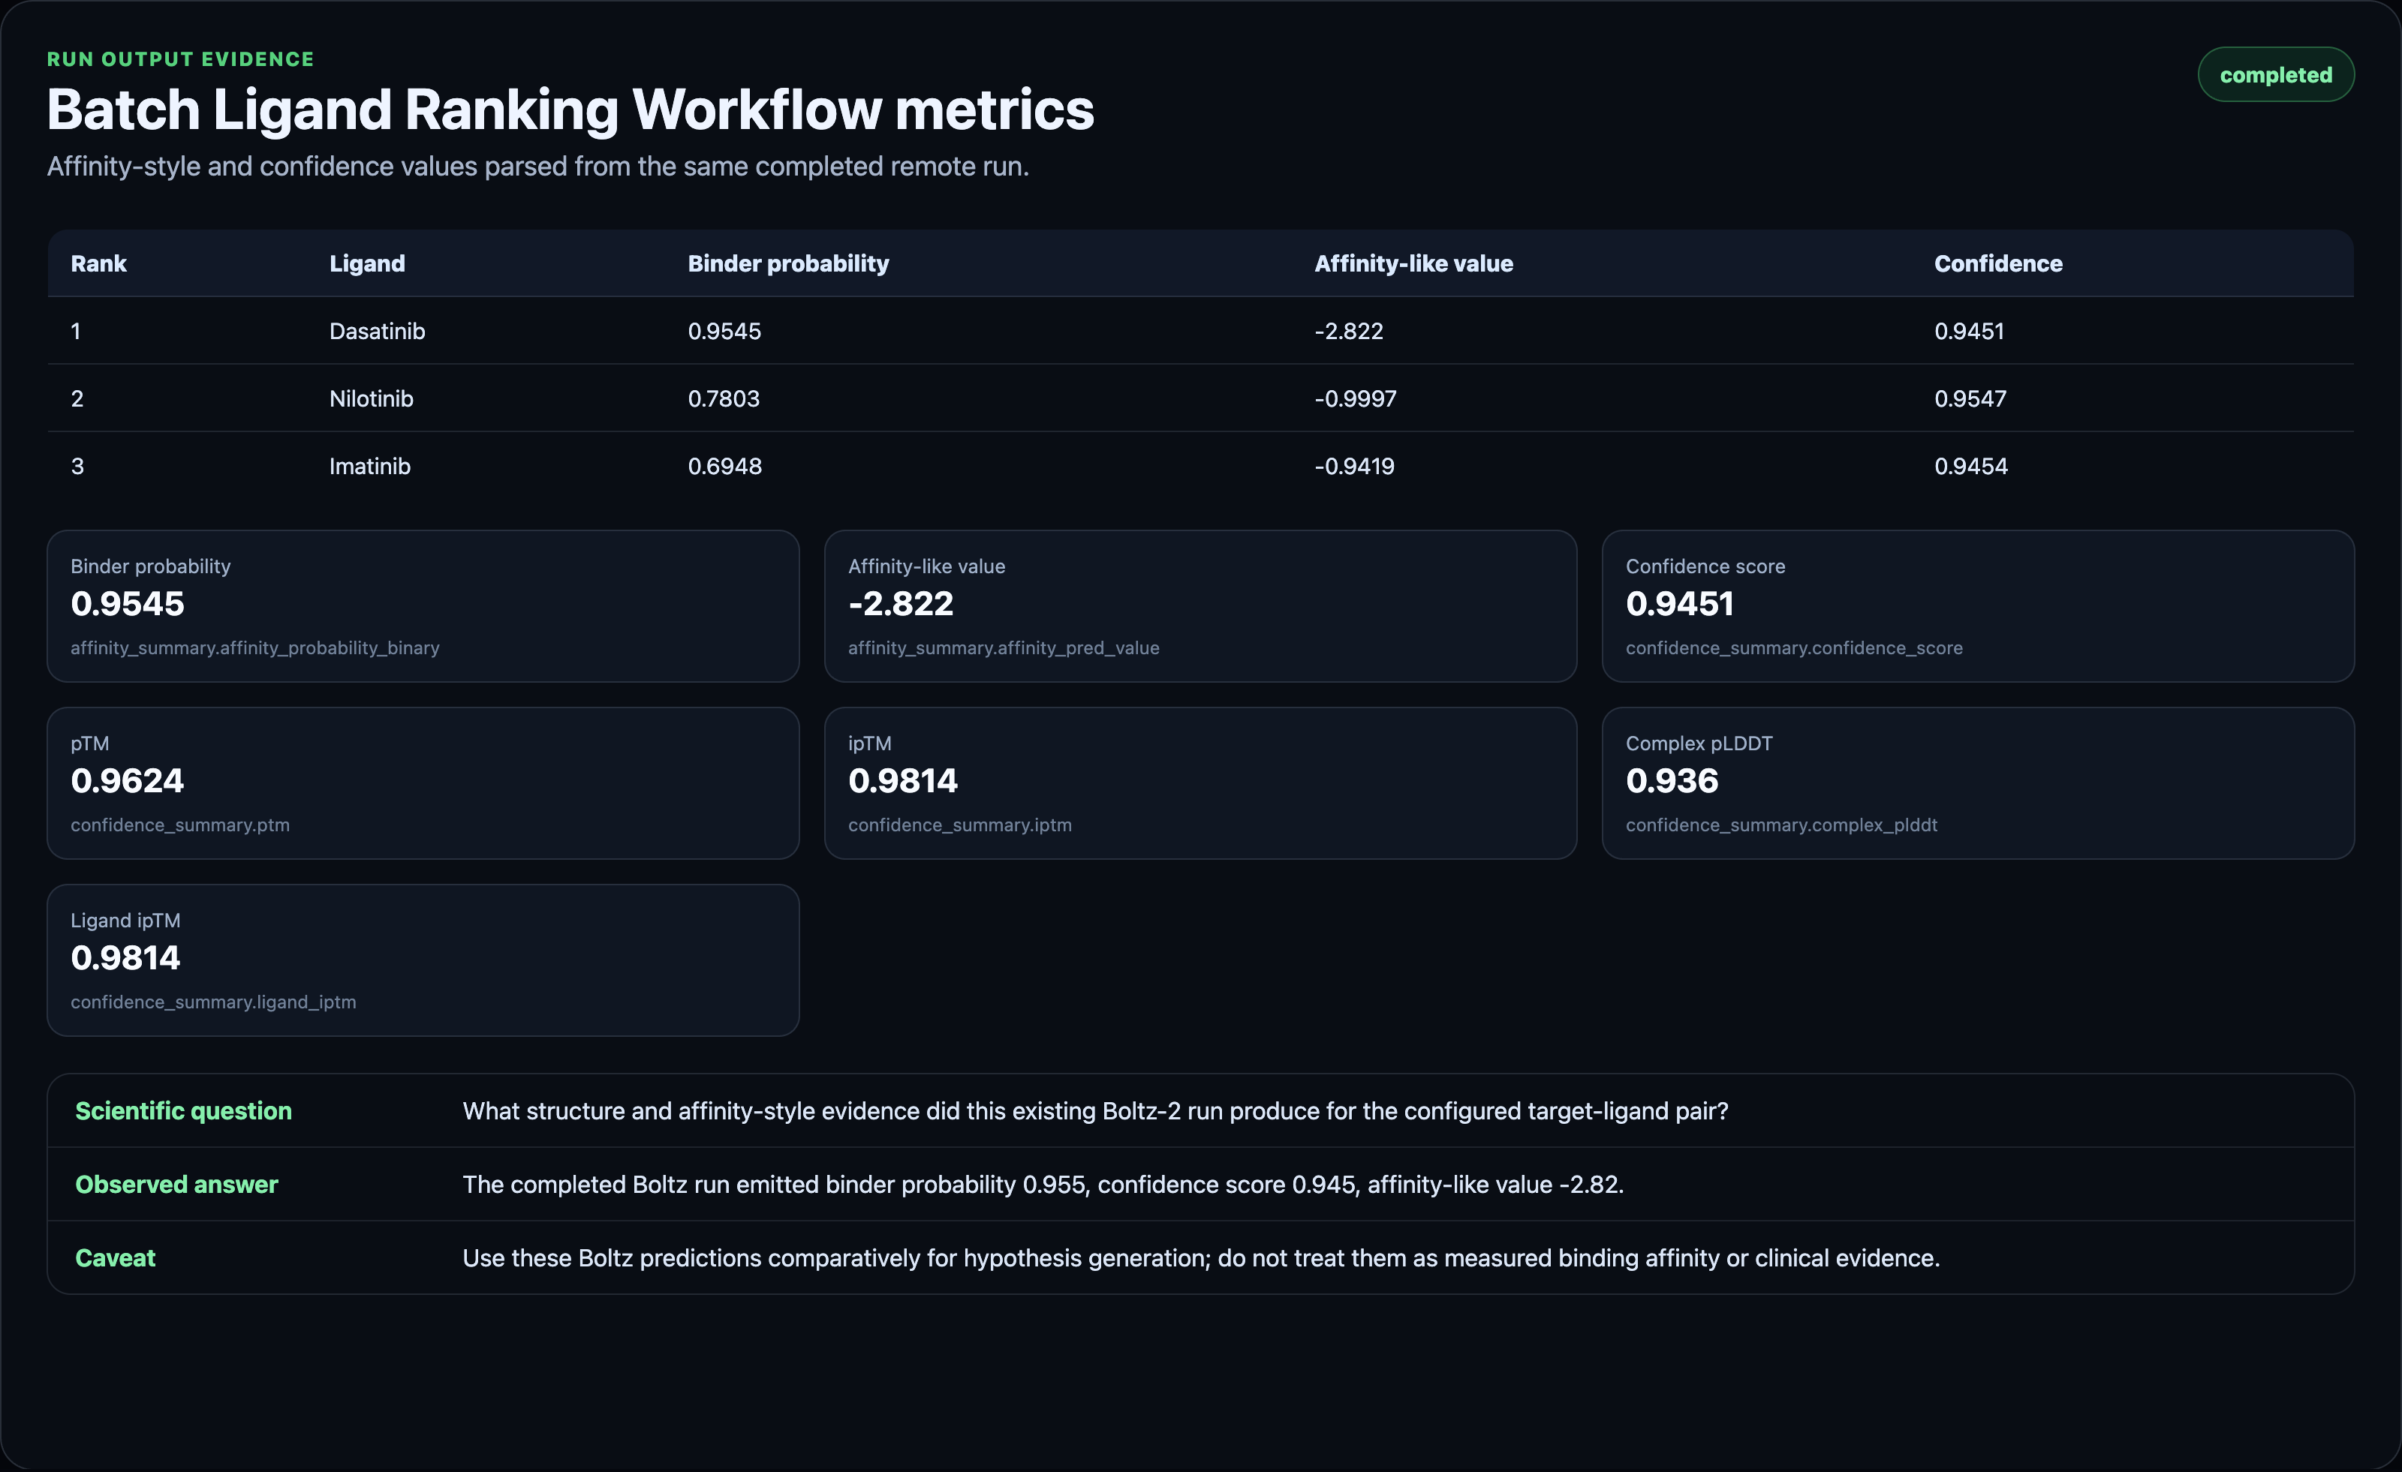Select the Imatinib ligand cell

pyautogui.click(x=369, y=466)
